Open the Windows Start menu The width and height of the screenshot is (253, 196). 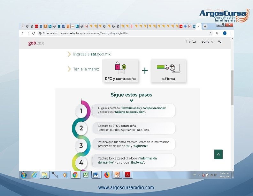coord(24,175)
